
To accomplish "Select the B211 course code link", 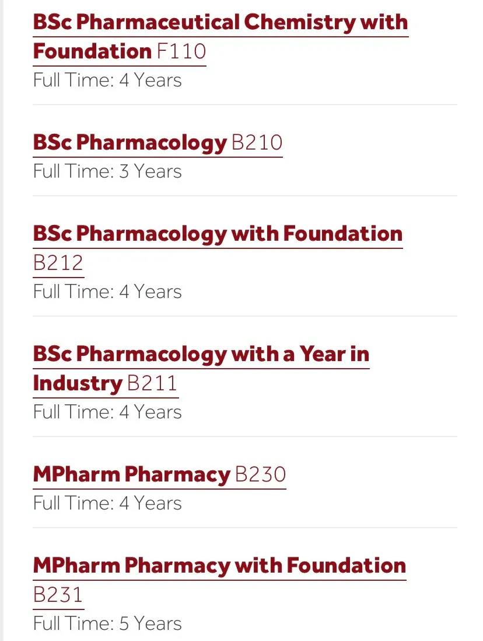I will click(x=153, y=383).
